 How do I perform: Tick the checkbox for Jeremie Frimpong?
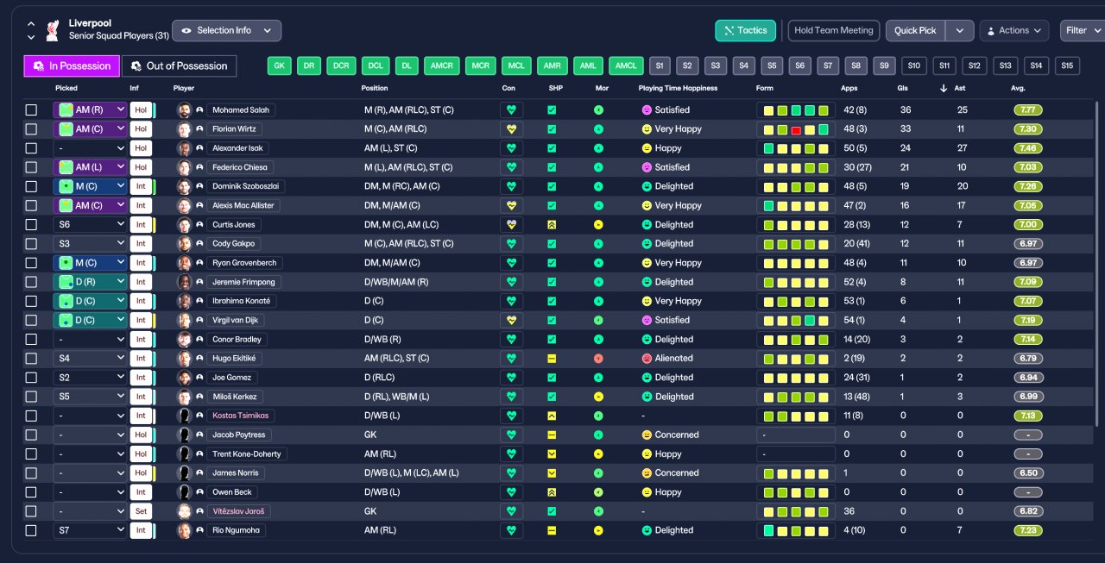coord(31,282)
